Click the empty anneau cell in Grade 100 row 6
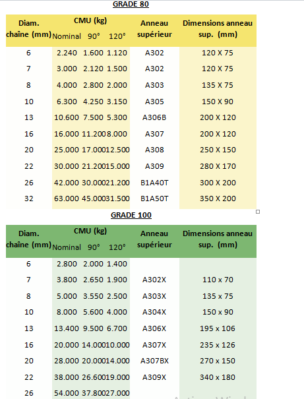Screen dimensions: 304x399 coord(154,264)
